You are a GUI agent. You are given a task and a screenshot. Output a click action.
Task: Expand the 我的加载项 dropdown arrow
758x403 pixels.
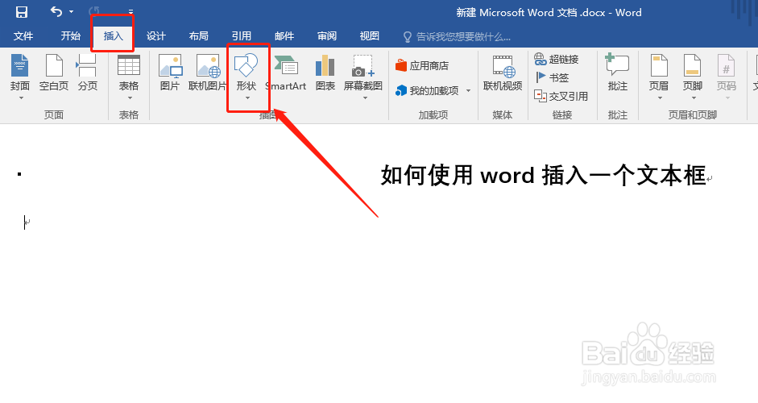tap(468, 90)
